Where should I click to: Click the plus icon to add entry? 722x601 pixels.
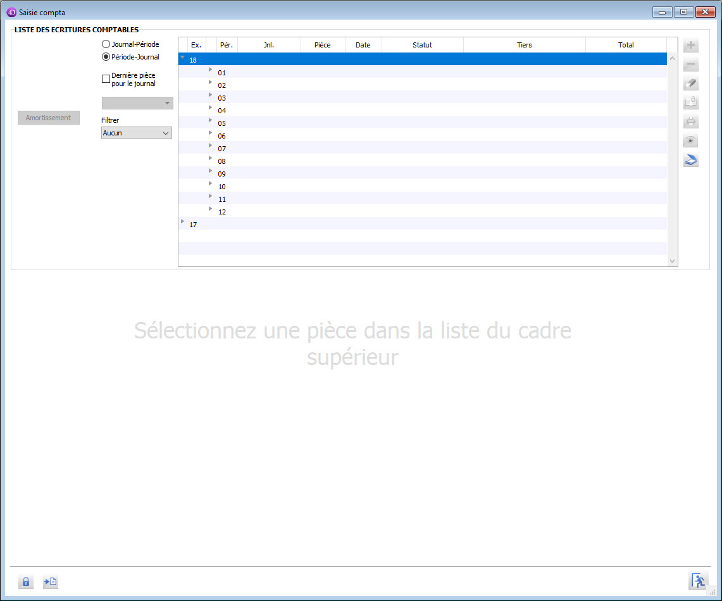tap(691, 46)
